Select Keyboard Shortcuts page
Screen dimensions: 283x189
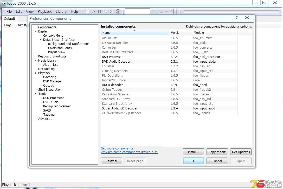click(52, 56)
